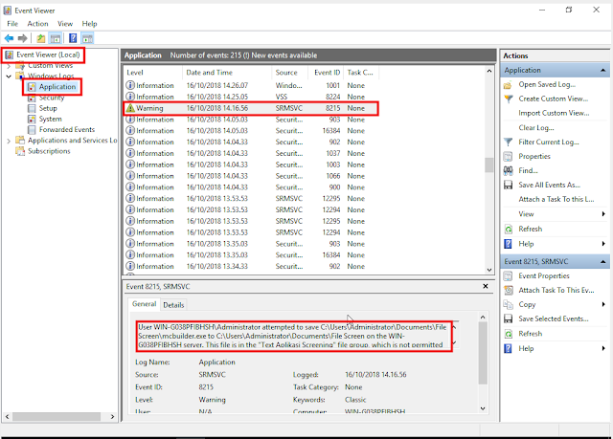This screenshot has height=439, width=613.
Task: Click the Up one level folder icon
Action: 40,38
